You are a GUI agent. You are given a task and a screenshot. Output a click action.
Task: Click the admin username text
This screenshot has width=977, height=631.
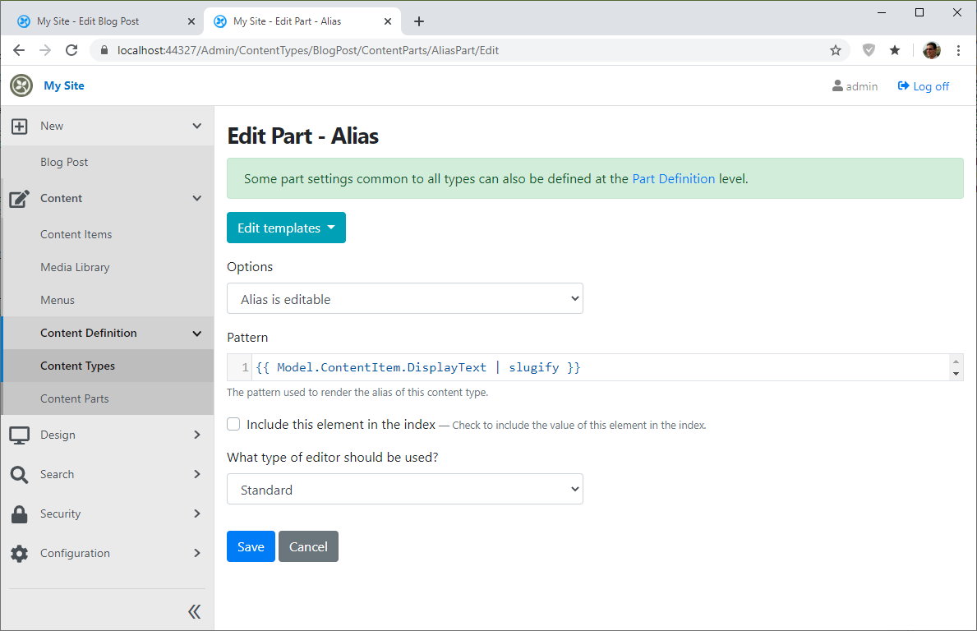[x=862, y=86]
